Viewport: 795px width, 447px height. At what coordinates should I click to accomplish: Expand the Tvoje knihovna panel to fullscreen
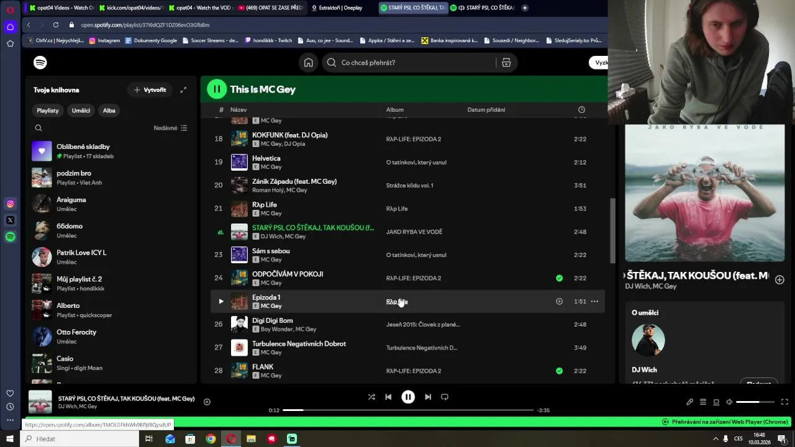click(183, 90)
